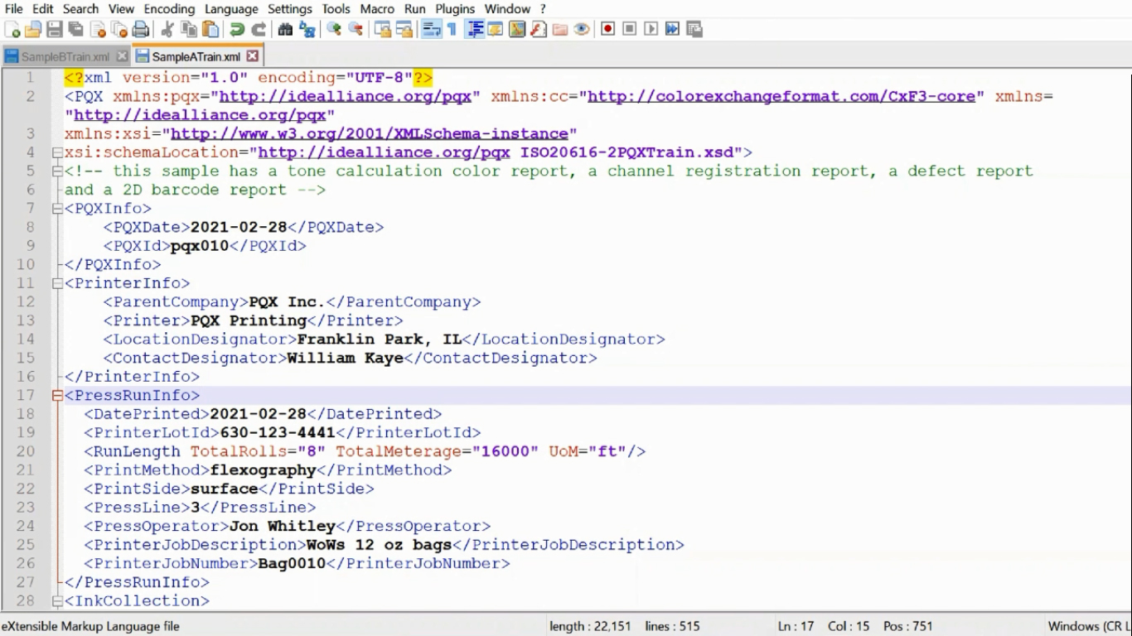
Task: Create a new document with the toolbar
Action: coord(12,29)
